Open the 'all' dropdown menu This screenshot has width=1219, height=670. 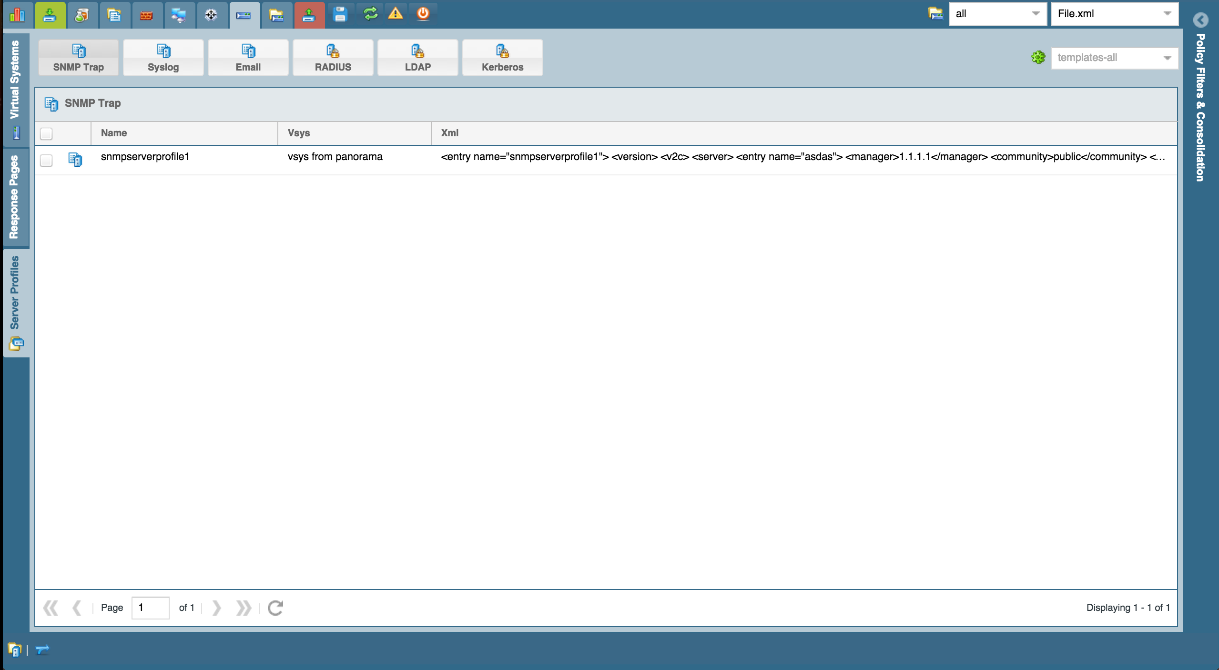1035,14
